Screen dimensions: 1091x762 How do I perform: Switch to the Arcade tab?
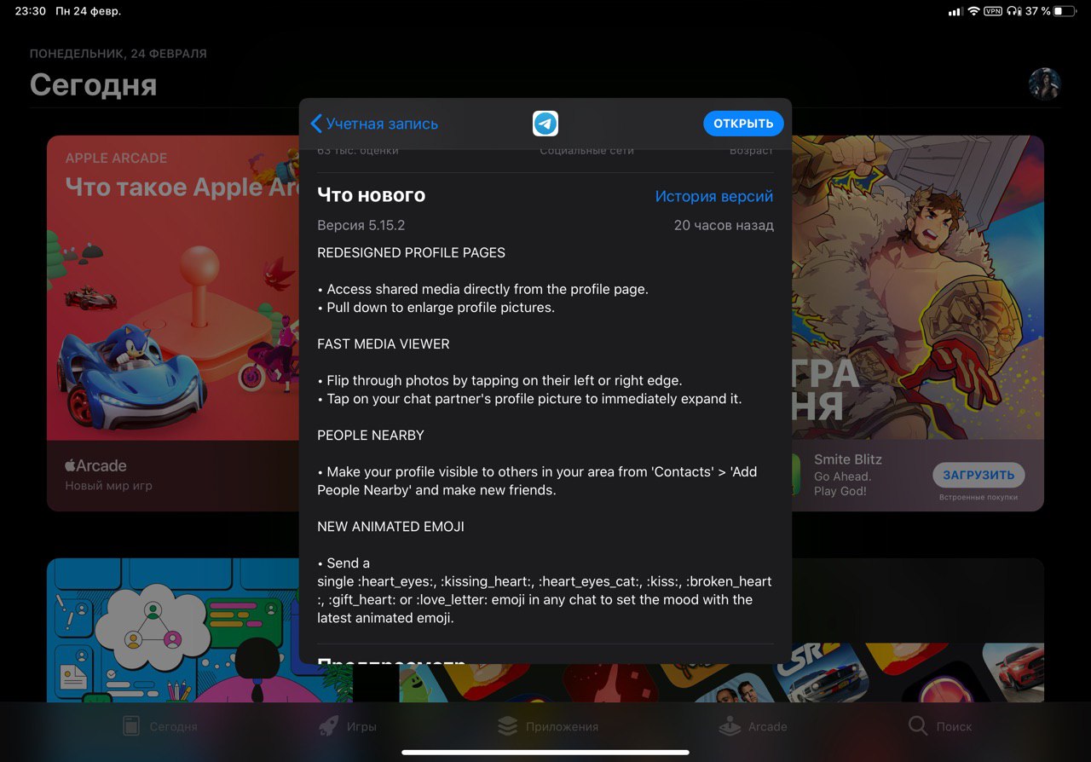click(753, 726)
